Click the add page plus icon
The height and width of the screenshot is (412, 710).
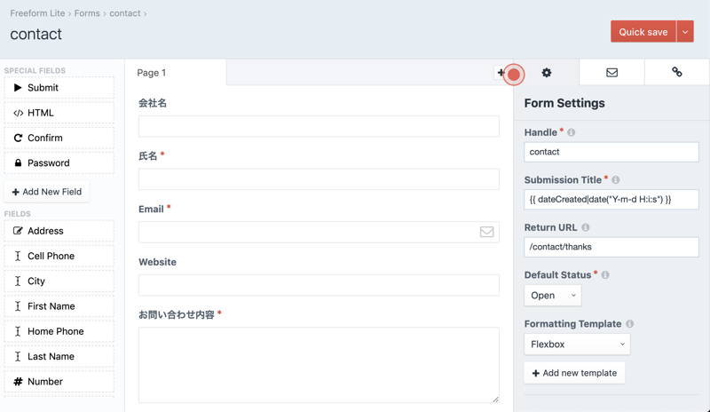pos(501,73)
